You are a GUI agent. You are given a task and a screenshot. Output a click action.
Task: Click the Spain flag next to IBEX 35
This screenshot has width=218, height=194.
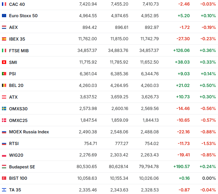[x=4, y=39]
